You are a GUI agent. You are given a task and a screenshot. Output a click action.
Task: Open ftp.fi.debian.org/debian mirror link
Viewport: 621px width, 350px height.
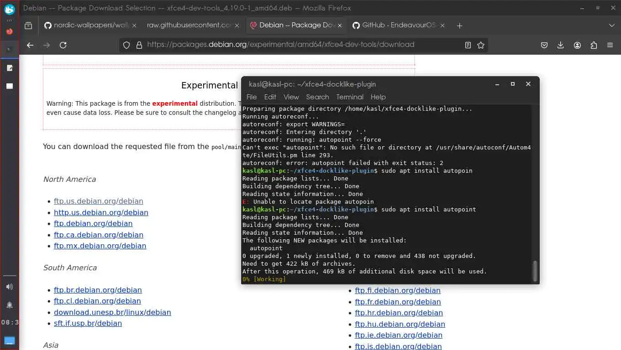398,290
